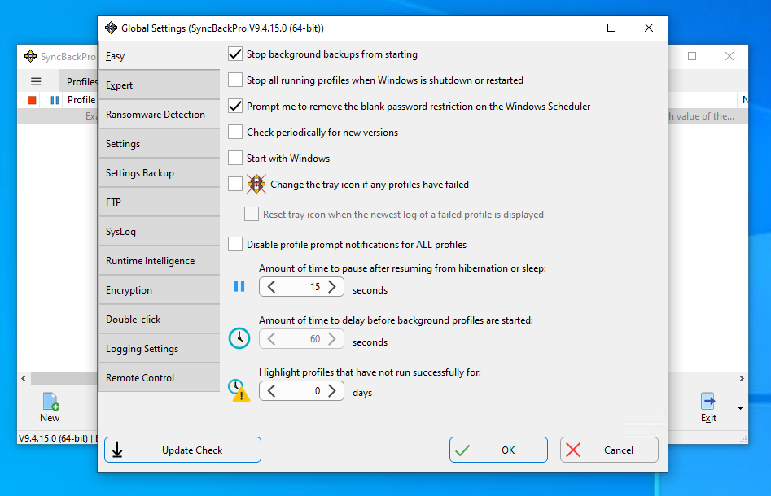The image size is (771, 496).
Task: Expand the dropdown arrow beside Exit
Action: point(741,408)
